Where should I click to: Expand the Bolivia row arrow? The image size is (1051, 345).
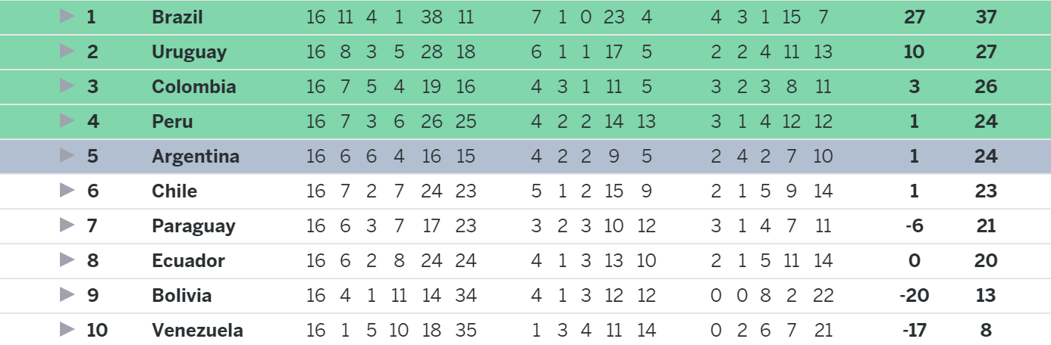(x=67, y=294)
